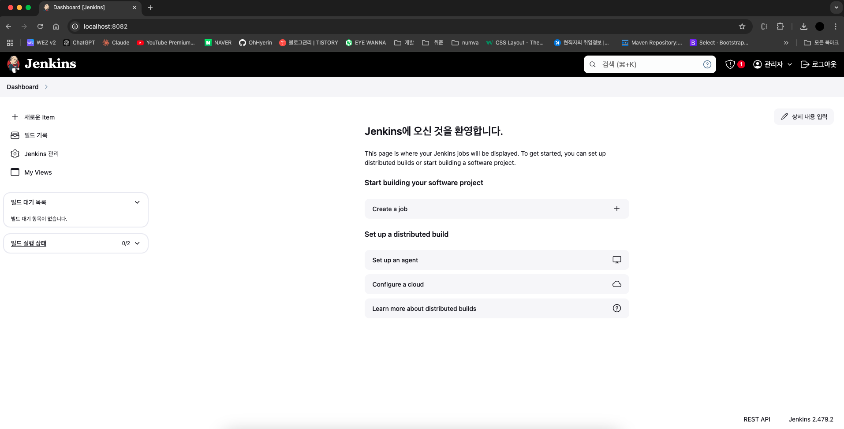The image size is (844, 429).
Task: Open 빌드 기록 build history
Action: point(29,135)
